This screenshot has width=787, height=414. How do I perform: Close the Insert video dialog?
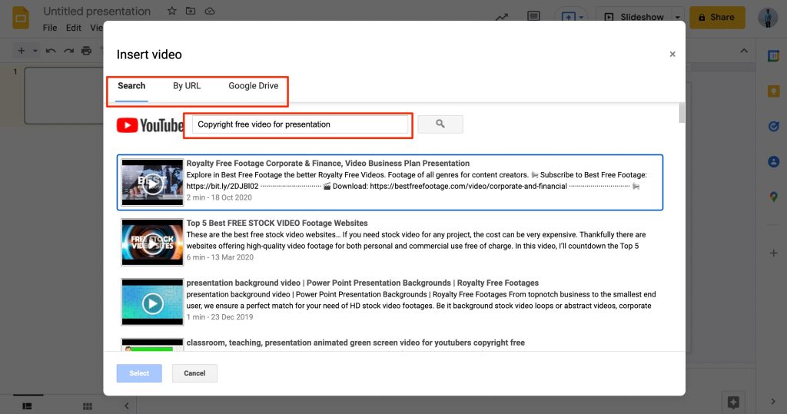click(x=672, y=55)
